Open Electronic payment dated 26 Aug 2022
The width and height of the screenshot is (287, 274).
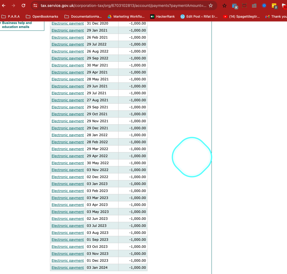[68, 51]
